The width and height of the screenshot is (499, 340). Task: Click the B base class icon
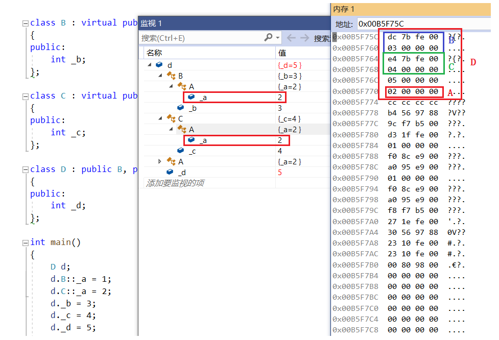click(171, 76)
